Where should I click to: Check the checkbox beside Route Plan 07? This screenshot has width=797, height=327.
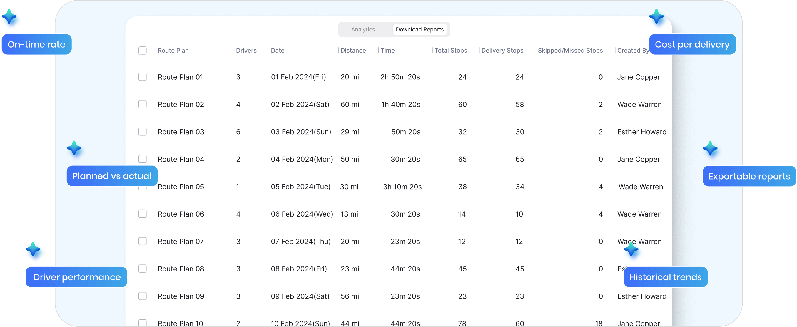(x=143, y=241)
